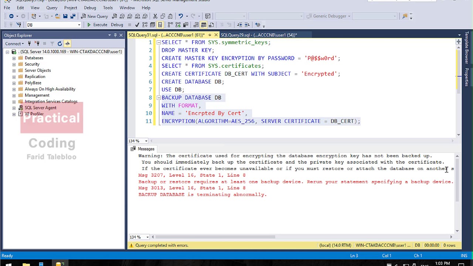Image resolution: width=473 pixels, height=266 pixels.
Task: Select SQL Server Agent node
Action: tap(40, 108)
